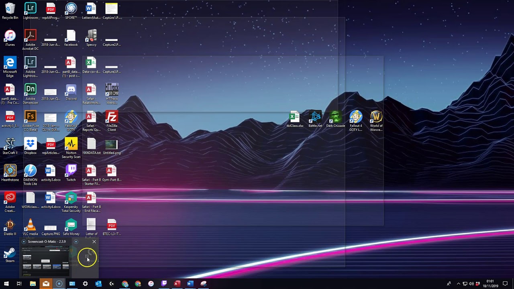514x289 pixels.
Task: Launch Kaspersky Total Security shortcut
Action: tap(71, 202)
